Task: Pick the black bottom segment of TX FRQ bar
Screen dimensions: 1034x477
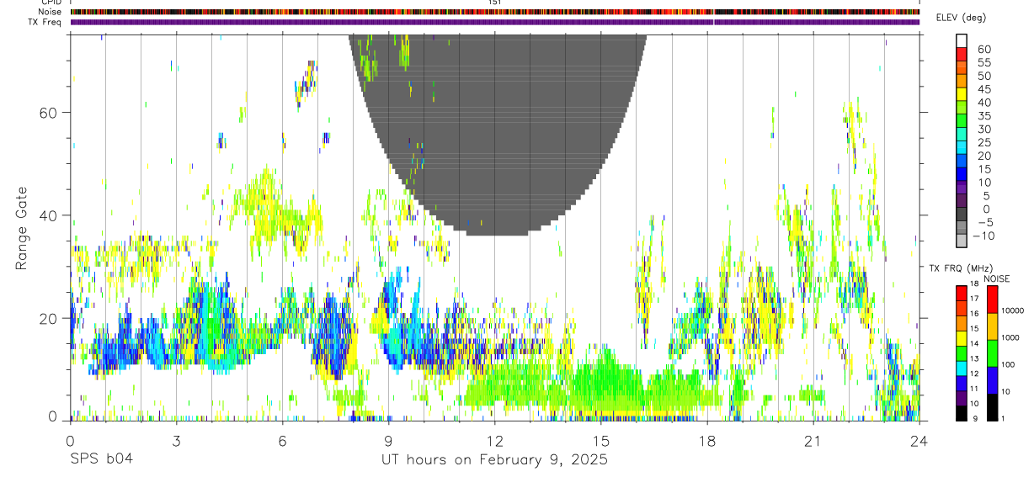Action: [x=962, y=413]
